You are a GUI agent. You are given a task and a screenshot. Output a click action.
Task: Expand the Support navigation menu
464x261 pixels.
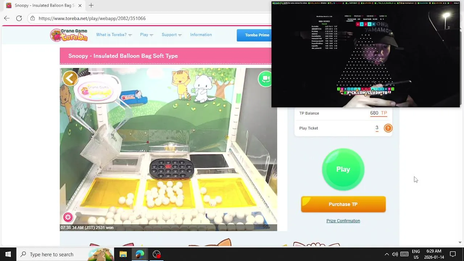pos(171,35)
